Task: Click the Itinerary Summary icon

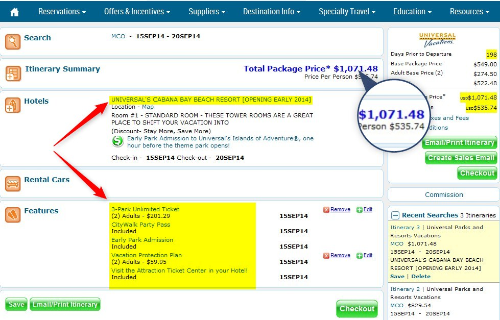Action: click(13, 73)
